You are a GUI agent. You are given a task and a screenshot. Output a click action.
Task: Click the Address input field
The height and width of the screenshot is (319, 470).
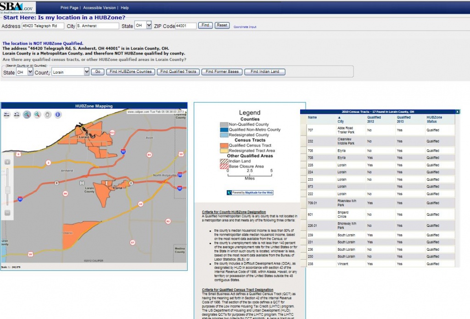coord(43,26)
